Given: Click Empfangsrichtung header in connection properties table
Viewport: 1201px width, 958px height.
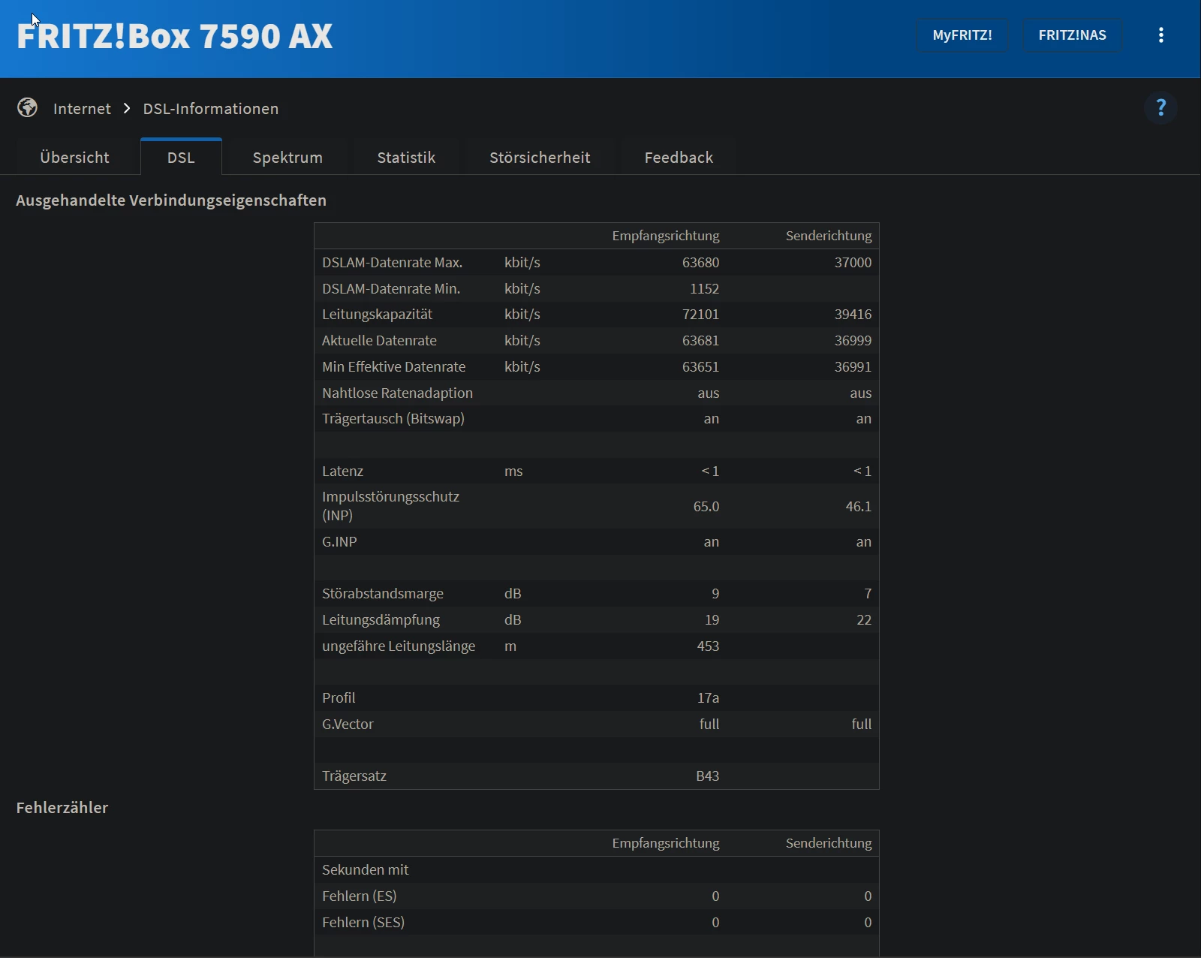Looking at the screenshot, I should [x=666, y=236].
